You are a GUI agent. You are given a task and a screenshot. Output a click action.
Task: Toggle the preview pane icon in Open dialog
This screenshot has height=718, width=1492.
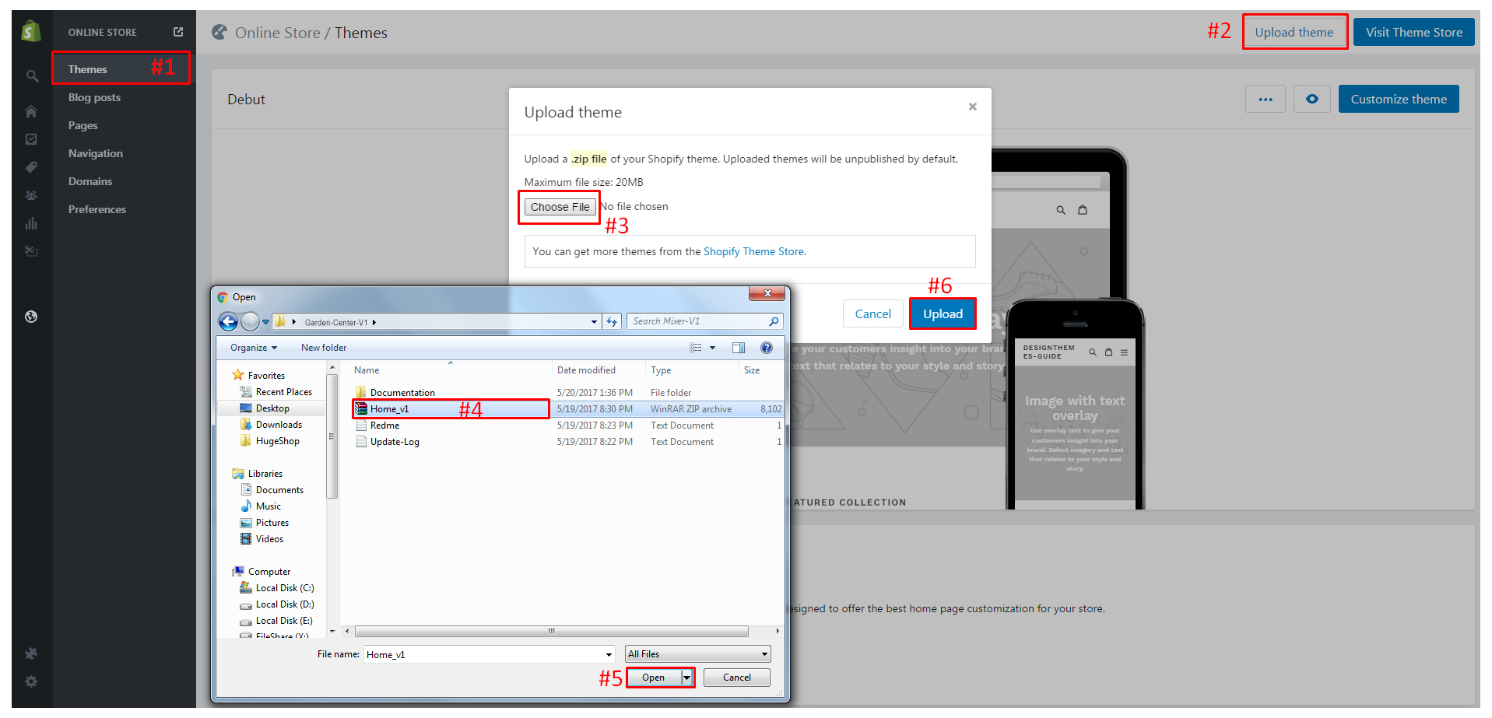pyautogui.click(x=739, y=348)
